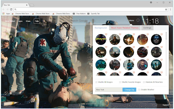Screen dimensions: 174x109
Task: Open the Apps menu on the new tab page
Action: coord(20,21)
